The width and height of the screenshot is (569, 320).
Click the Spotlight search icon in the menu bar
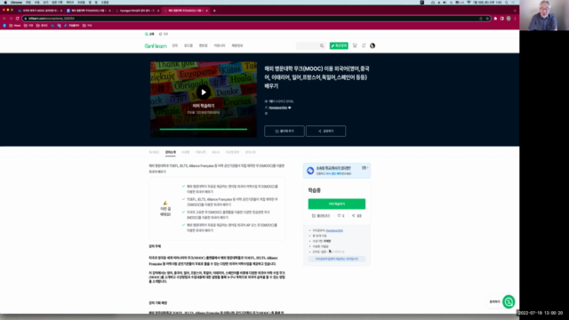click(507, 2)
